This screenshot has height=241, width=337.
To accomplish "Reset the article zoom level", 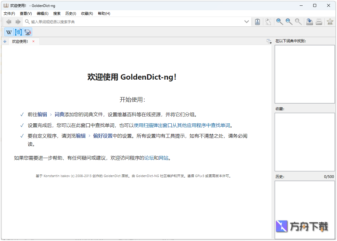I will 298,21.
